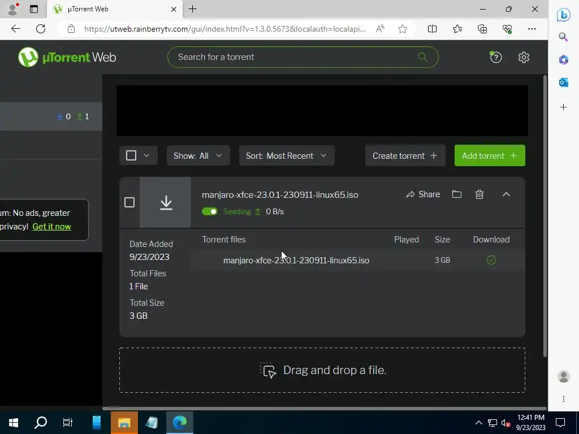Add a sidebar app with plus icon
This screenshot has height=434, width=579.
point(564,107)
